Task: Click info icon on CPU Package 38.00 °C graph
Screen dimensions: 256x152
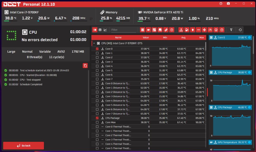Action: [x=249, y=72]
